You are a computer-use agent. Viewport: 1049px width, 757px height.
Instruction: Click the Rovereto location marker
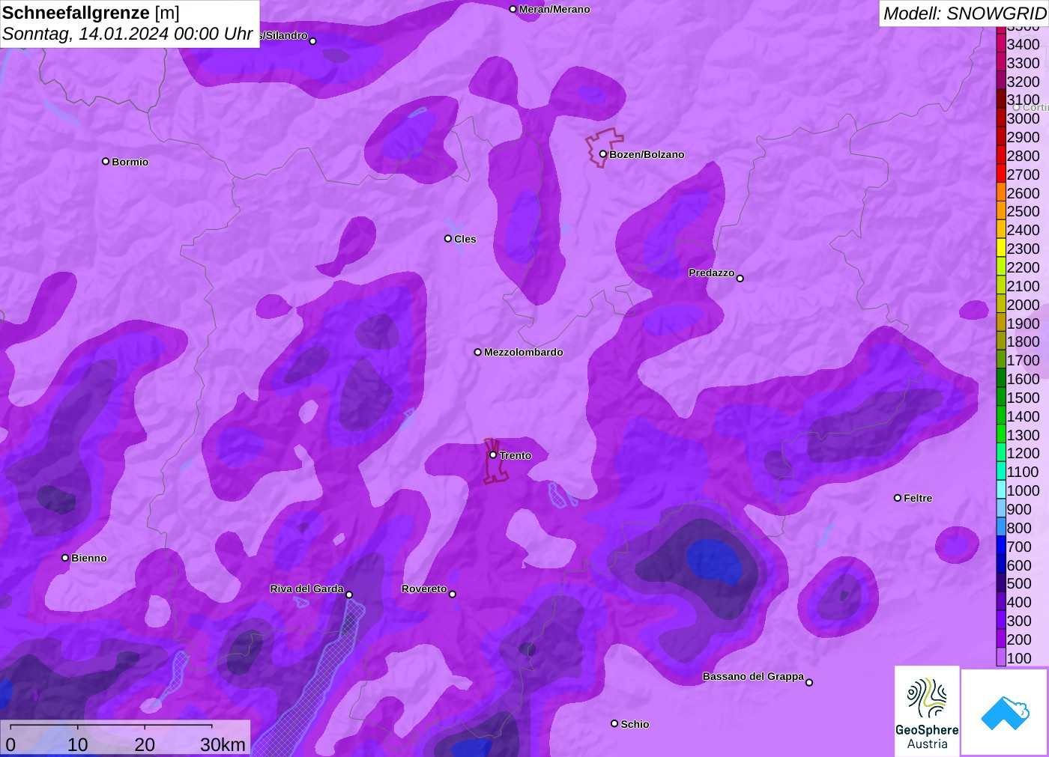tap(453, 595)
